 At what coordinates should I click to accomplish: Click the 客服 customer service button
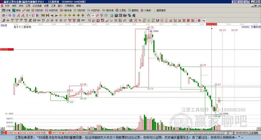pyautogui.click(x=235, y=2)
